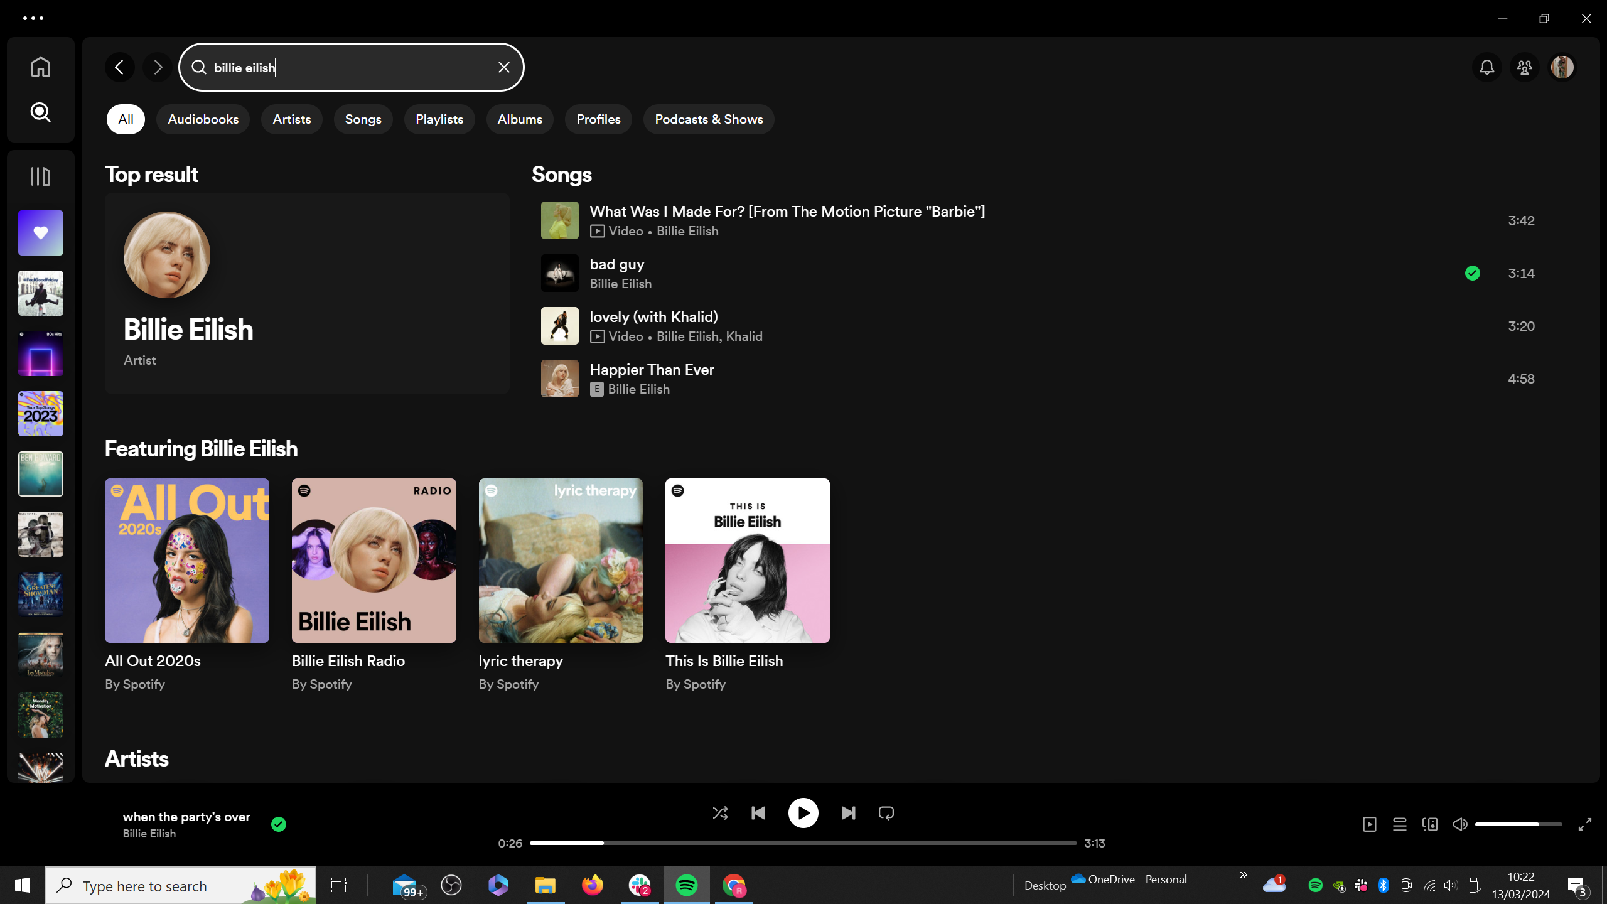1607x904 pixels.
Task: Open The Greatest Showman album in sidebar
Action: pyautogui.click(x=41, y=595)
